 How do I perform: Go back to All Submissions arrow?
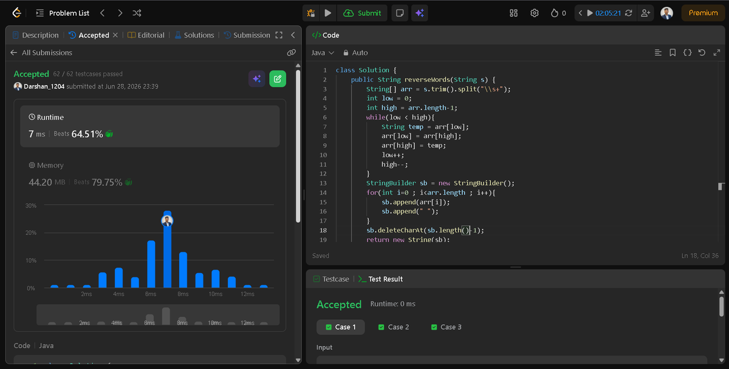click(x=14, y=53)
